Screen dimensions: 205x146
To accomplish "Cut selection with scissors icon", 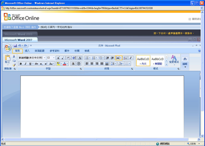I will point(14,56).
